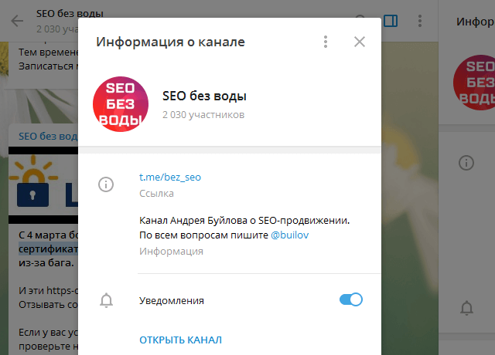Viewport: 495px width, 355px height.
Task: Click the ОТКРЫТЬ КАНАЛ button
Action: click(x=180, y=340)
